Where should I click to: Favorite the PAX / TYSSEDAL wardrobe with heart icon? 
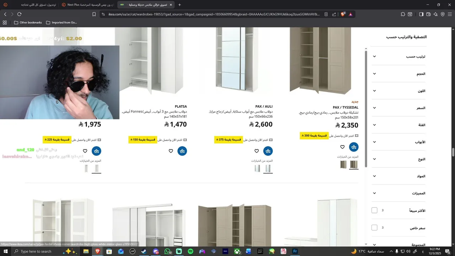click(342, 147)
